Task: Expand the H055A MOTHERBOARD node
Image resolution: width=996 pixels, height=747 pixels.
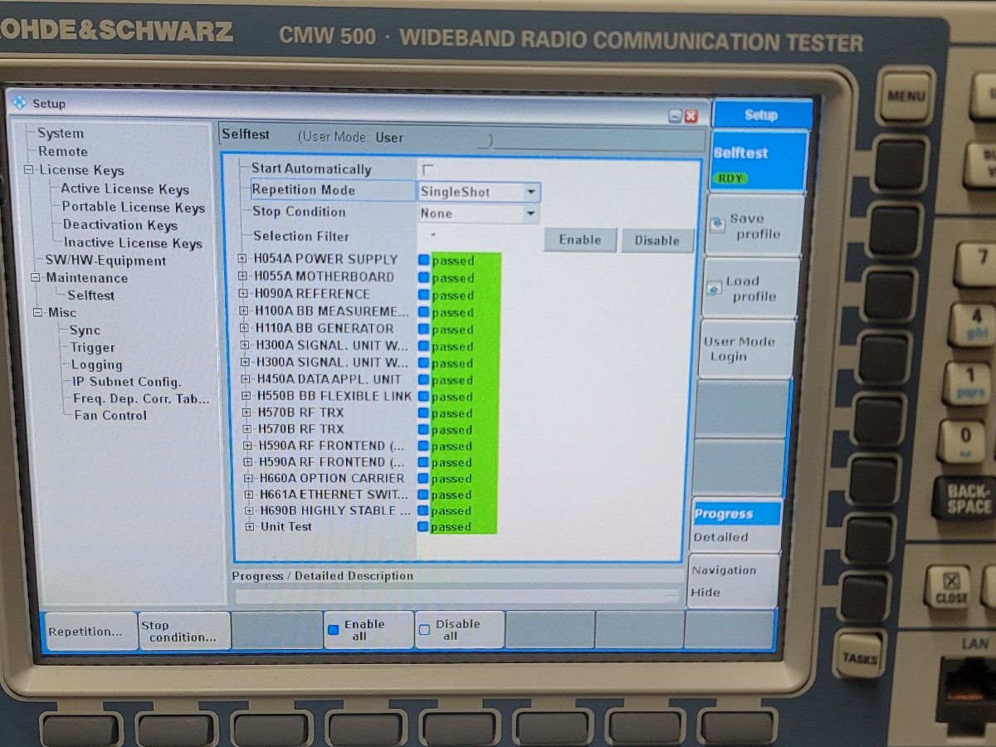Action: pyautogui.click(x=243, y=276)
